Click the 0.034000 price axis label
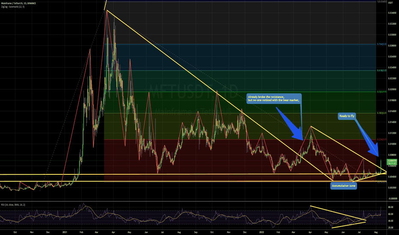The height and width of the screenshot is (235, 399). click(x=392, y=13)
